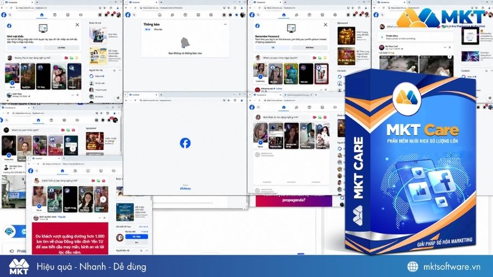
Task: Choose 'Lúc khác' in Nhớ mật khẩu prompt
Action: [61, 48]
